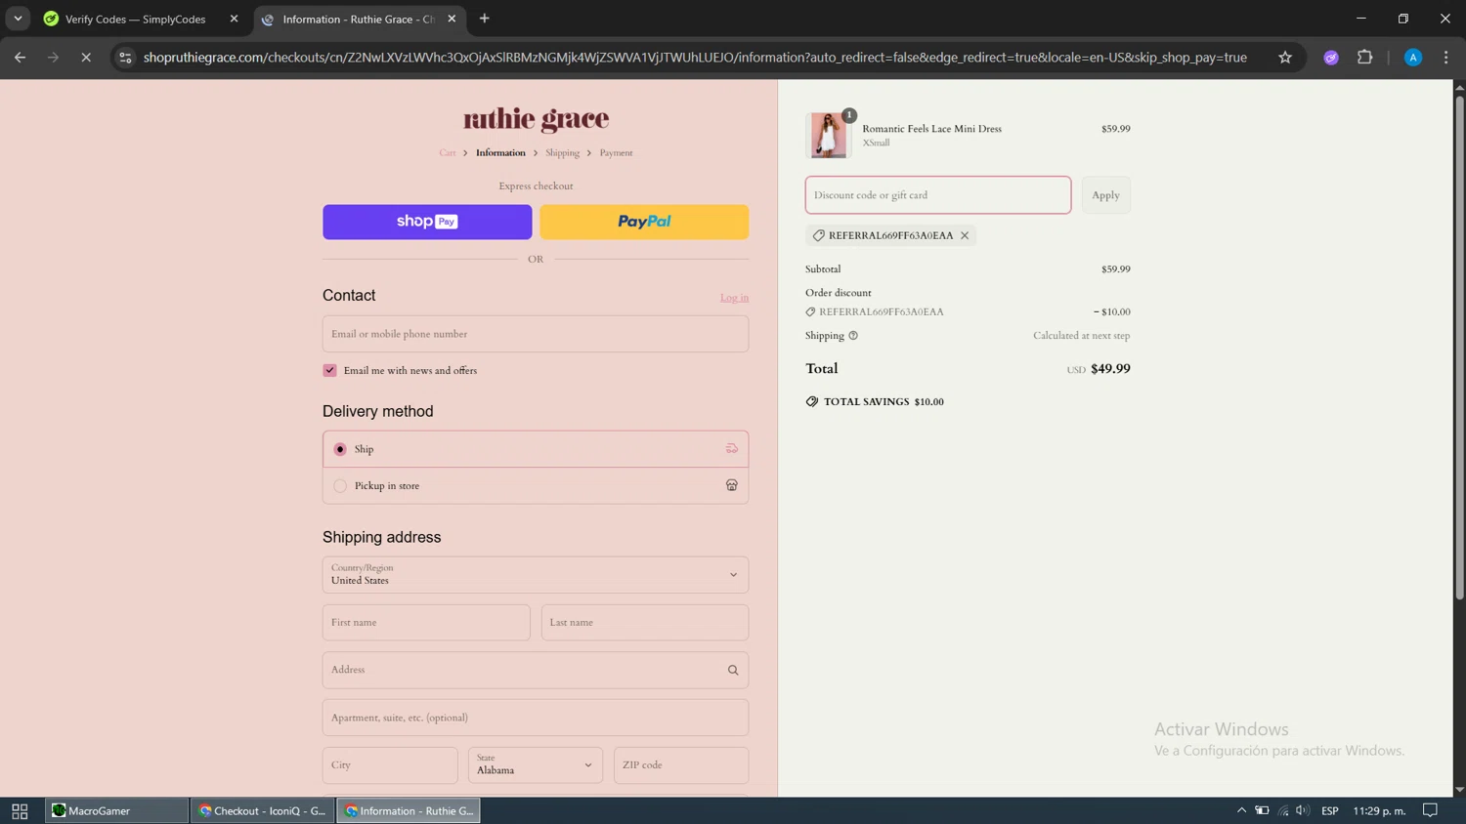Screen dimensions: 1466x824
Task: Pay with PayPal button
Action: click(644, 222)
